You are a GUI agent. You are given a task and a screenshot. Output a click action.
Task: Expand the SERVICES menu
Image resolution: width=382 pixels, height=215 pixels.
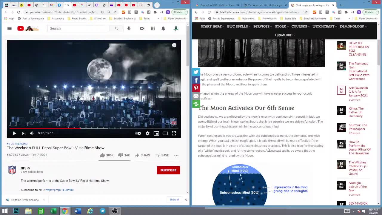pos(263,27)
